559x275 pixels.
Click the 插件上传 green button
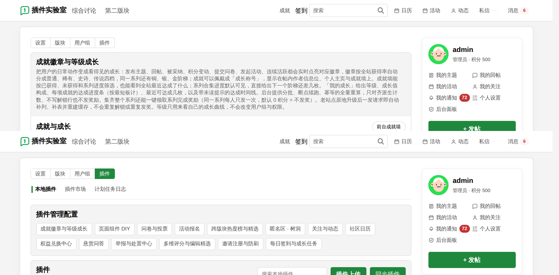(x=349, y=271)
